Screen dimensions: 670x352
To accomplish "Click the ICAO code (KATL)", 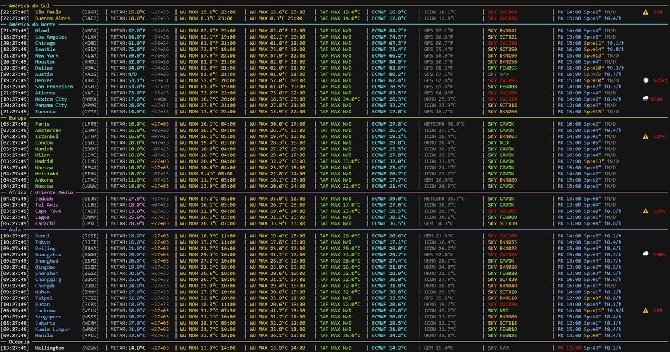I will [x=90, y=93].
